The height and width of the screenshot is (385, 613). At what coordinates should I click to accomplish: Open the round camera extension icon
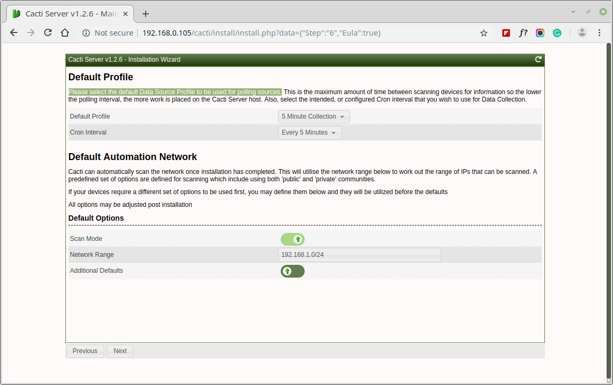click(540, 33)
